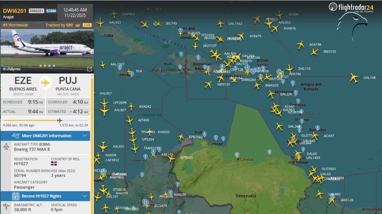This screenshot has height=214, width=382.
Task: Jump to the fourth photo carousel dot
Action: coord(54,66)
